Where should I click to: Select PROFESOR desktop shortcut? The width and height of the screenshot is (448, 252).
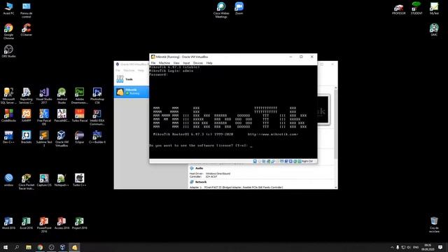pos(398,9)
